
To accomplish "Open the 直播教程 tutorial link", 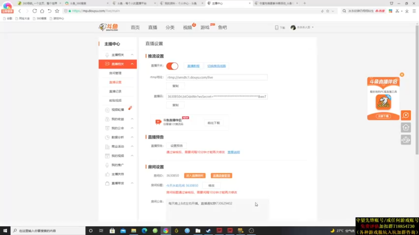I will (193, 66).
